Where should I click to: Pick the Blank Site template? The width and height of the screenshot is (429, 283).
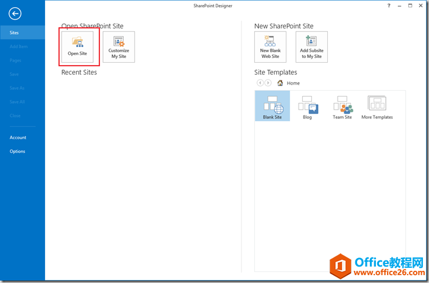pos(272,106)
